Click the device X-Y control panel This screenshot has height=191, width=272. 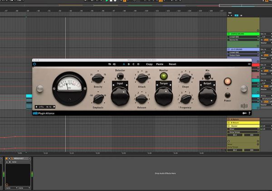point(18,175)
